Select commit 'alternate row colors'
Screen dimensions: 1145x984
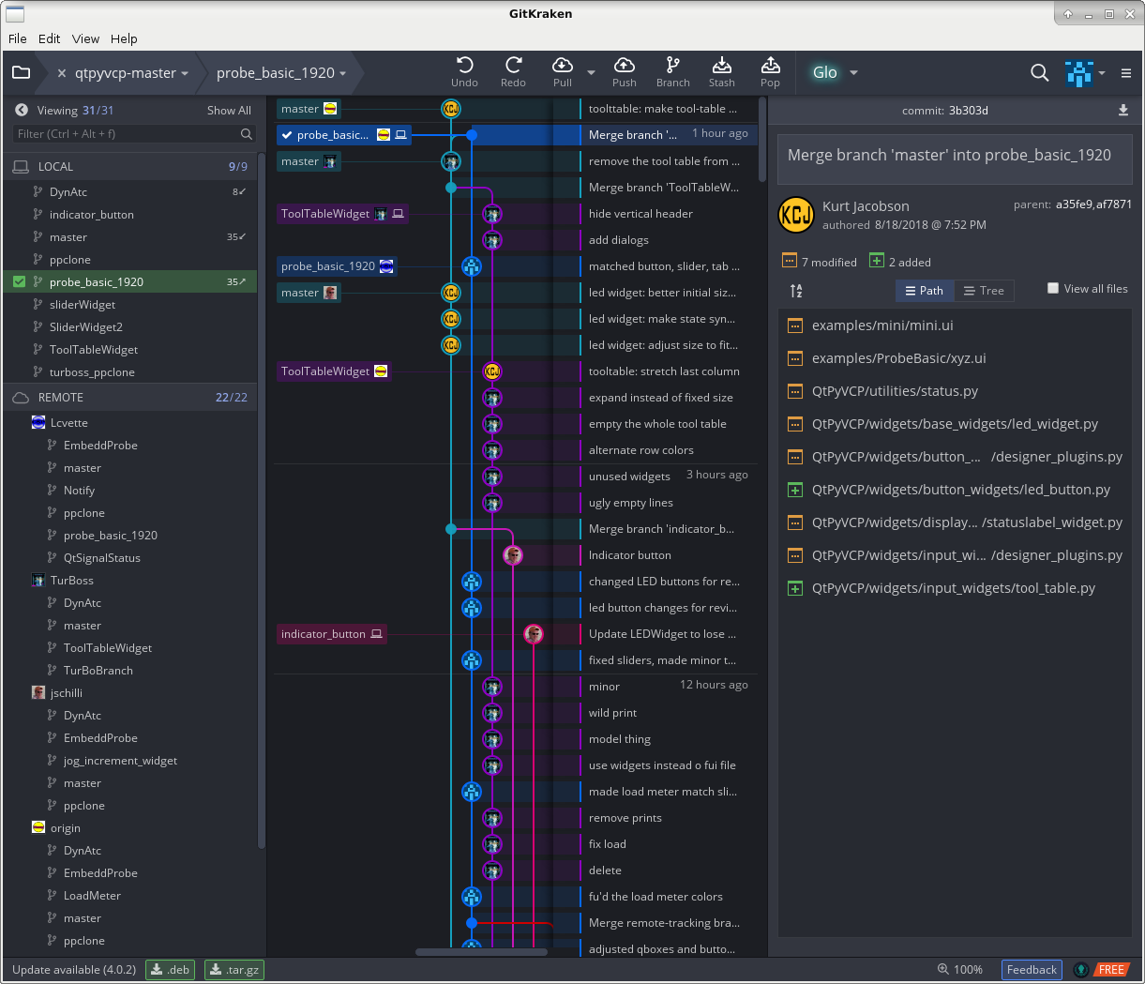coord(640,450)
